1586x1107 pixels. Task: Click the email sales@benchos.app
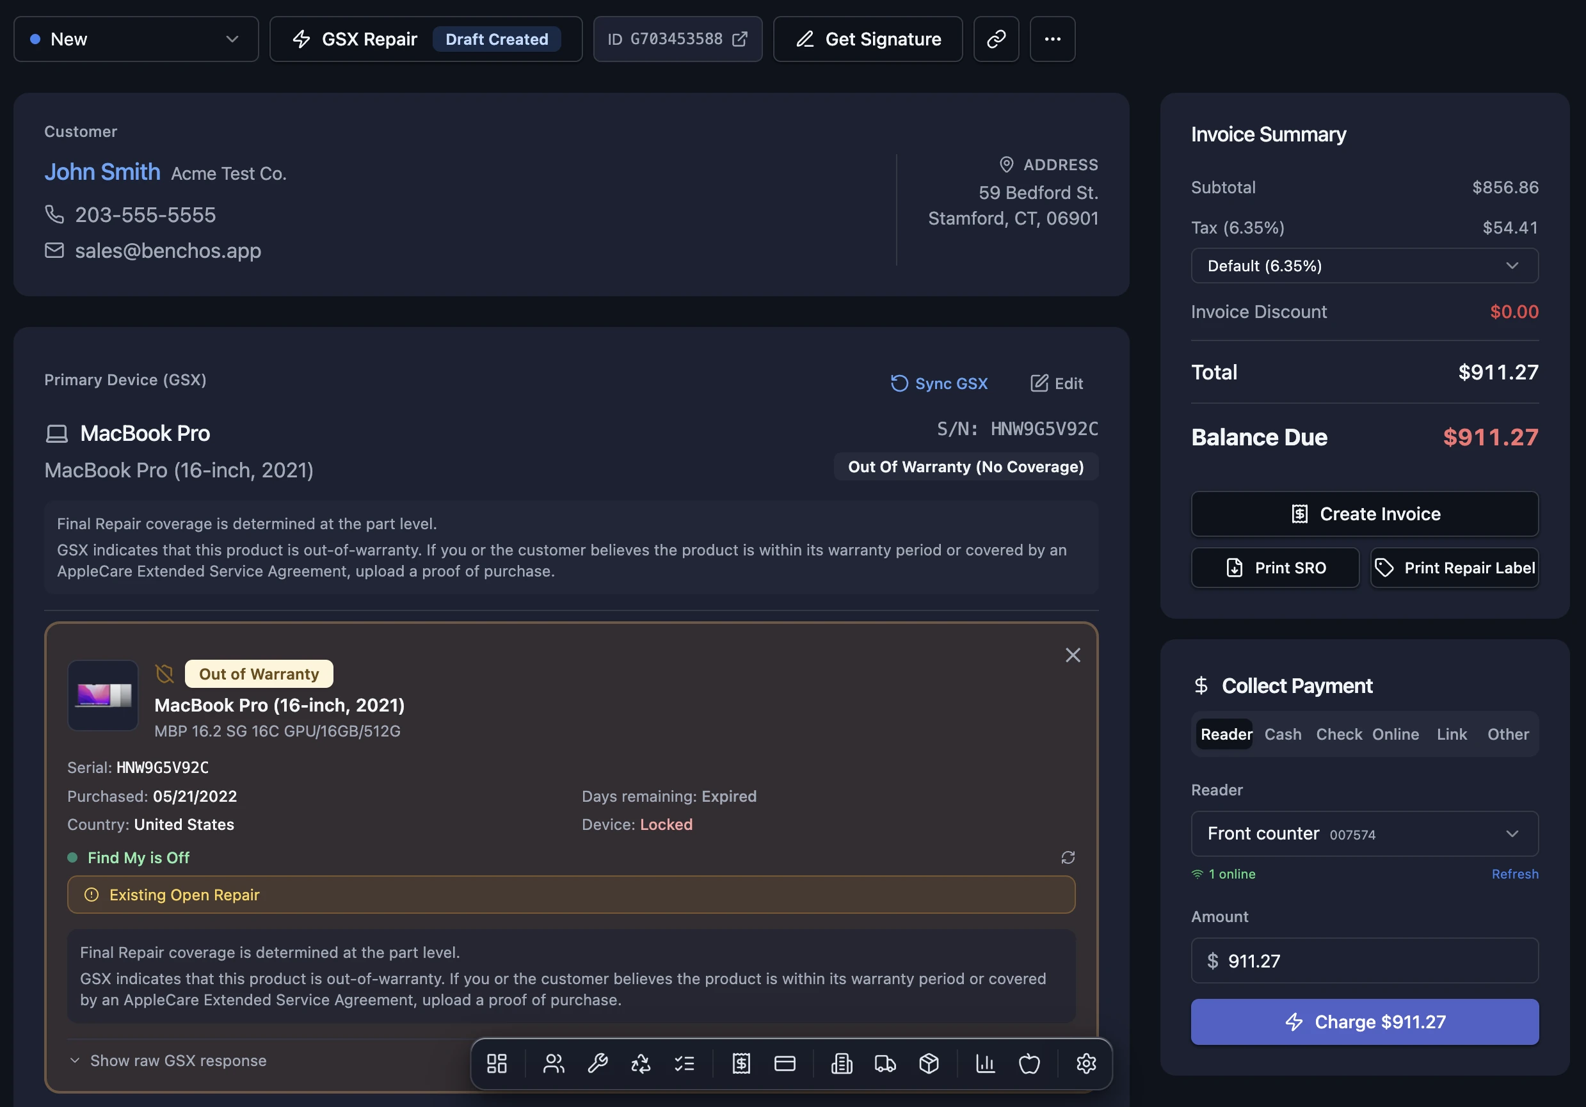click(x=168, y=250)
